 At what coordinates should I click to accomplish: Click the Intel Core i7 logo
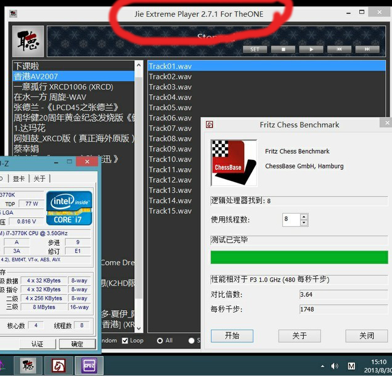pos(69,208)
